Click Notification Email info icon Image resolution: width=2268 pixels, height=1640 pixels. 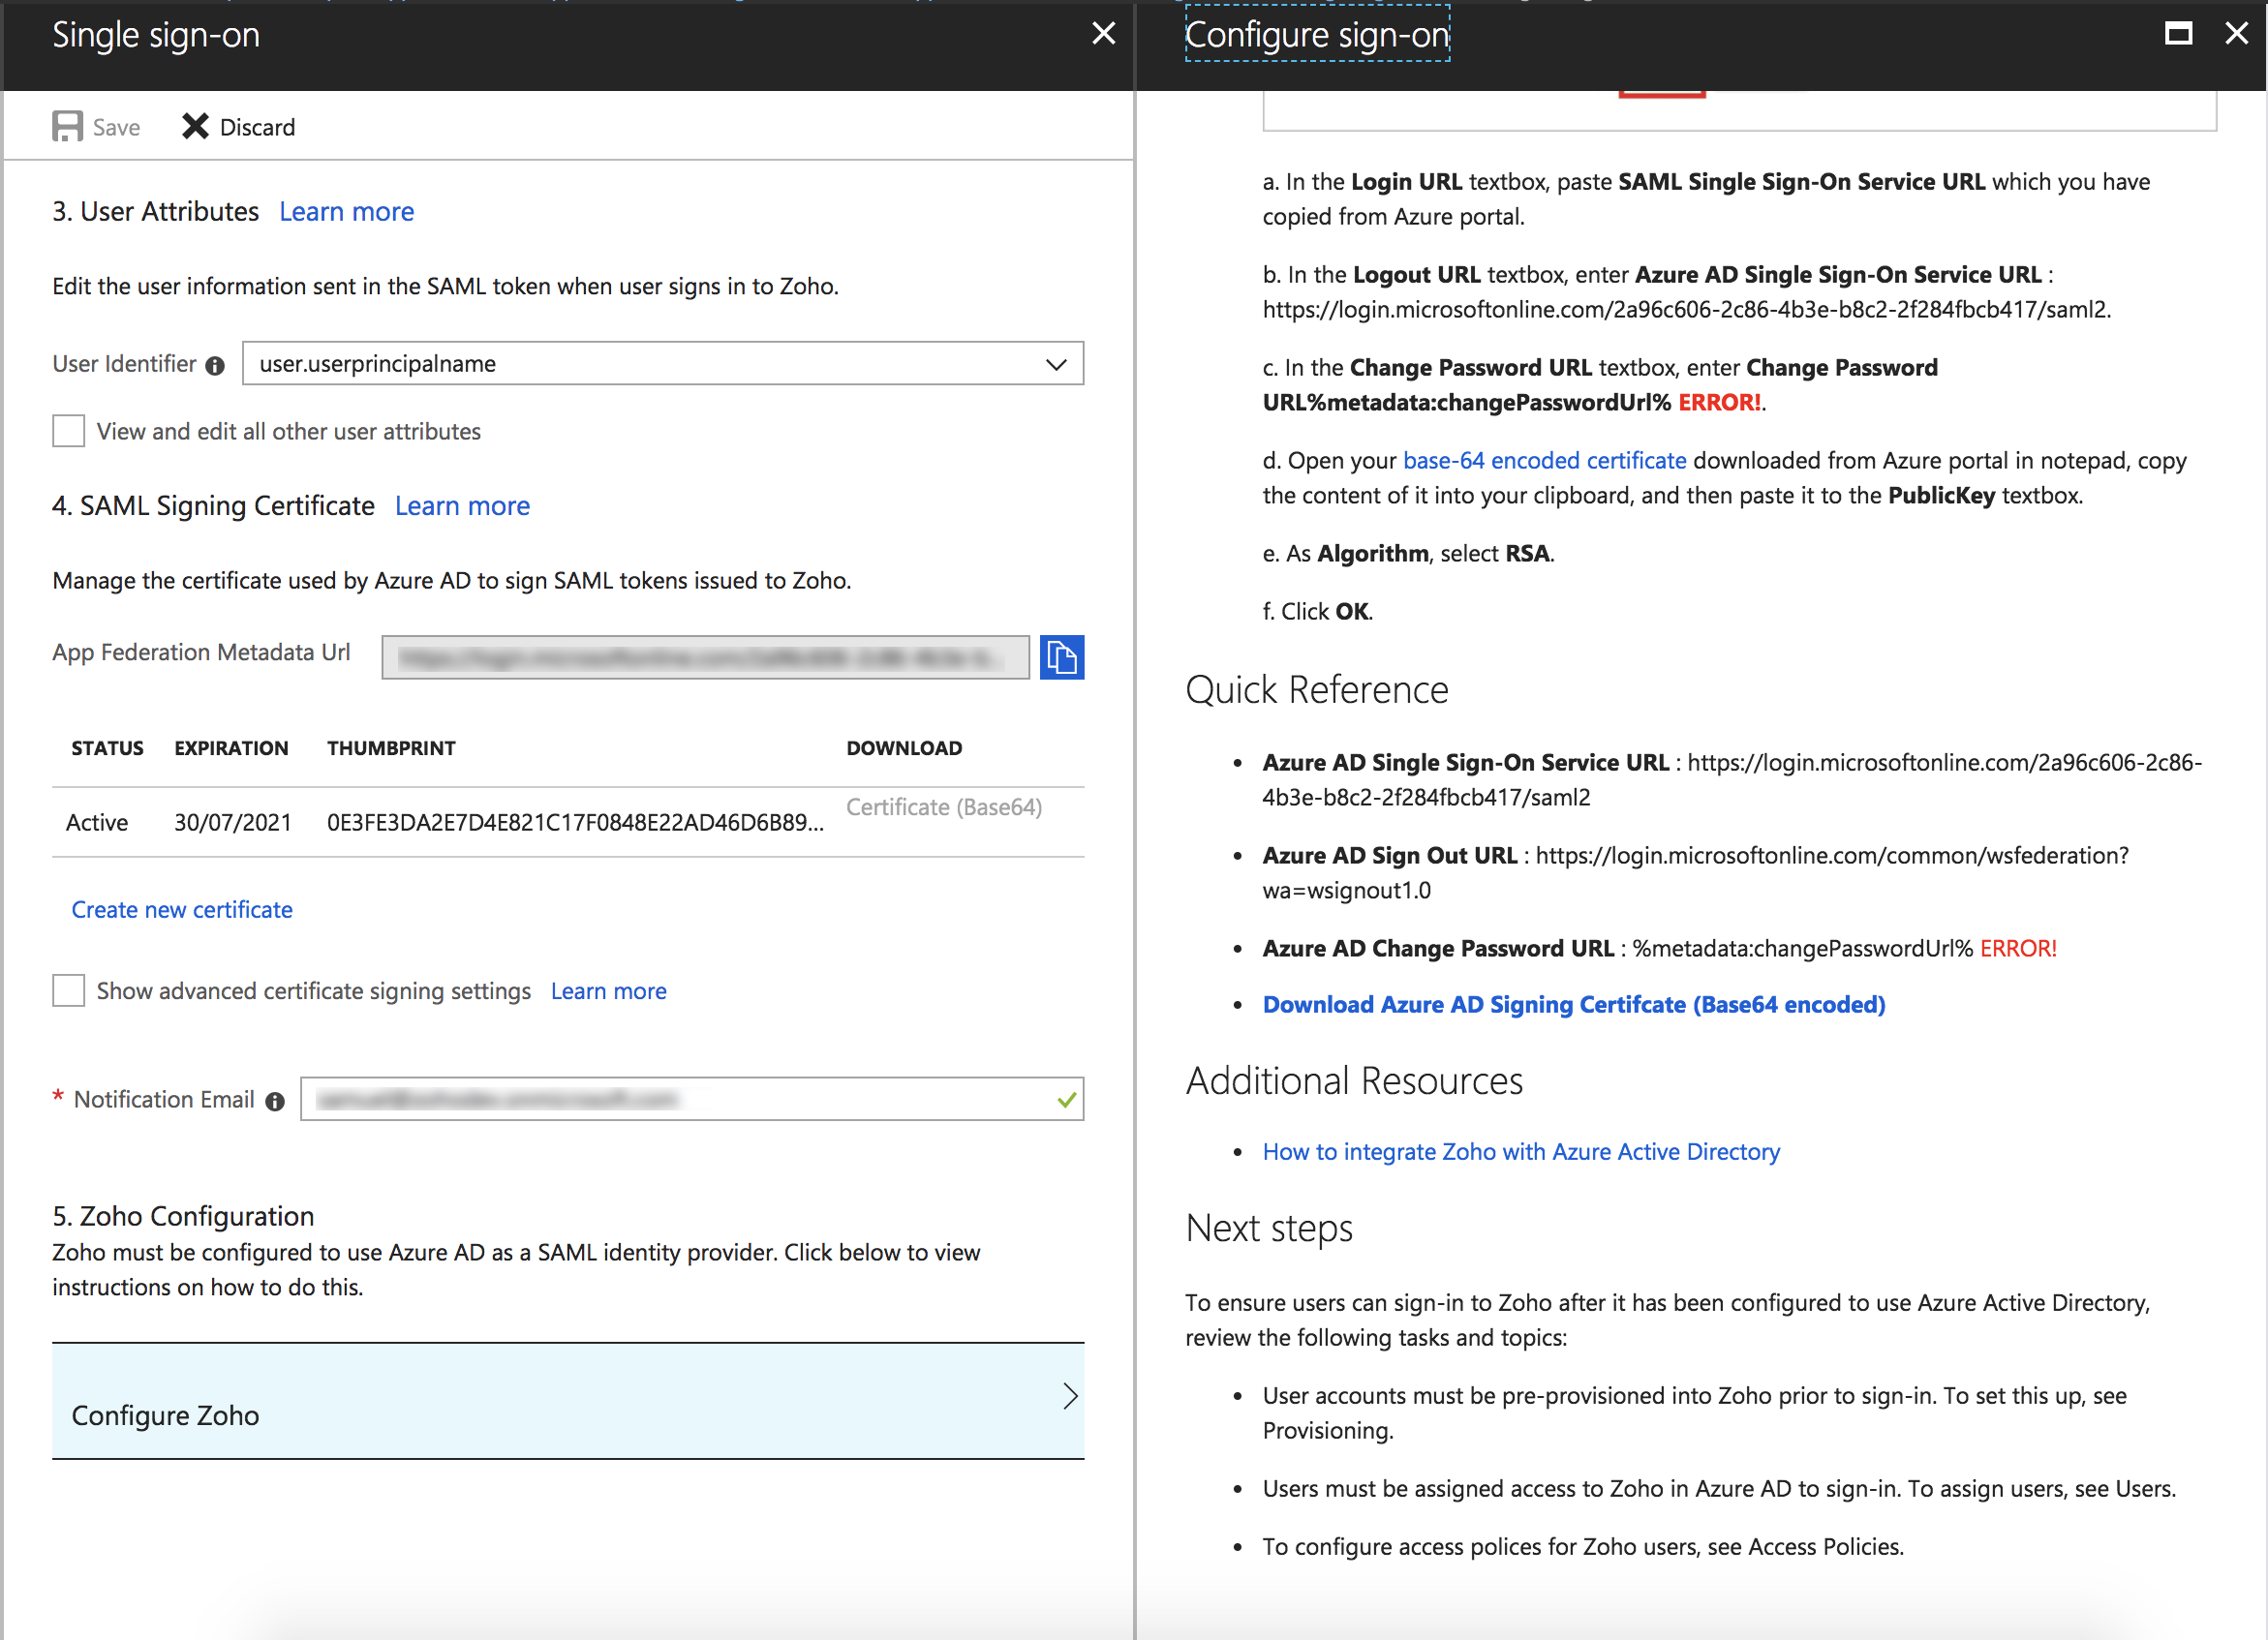click(x=275, y=1101)
